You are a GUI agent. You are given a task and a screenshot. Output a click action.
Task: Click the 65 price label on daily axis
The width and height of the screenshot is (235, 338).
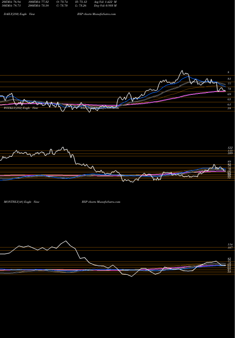(x=229, y=100)
